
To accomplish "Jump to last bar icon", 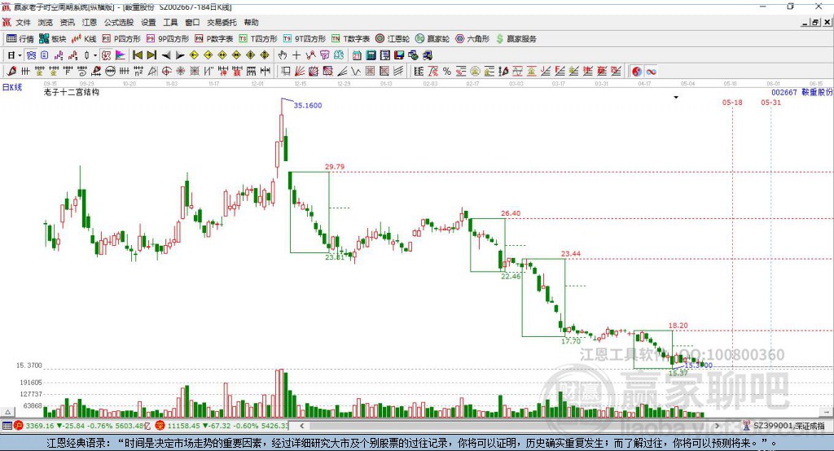I will coord(151,55).
